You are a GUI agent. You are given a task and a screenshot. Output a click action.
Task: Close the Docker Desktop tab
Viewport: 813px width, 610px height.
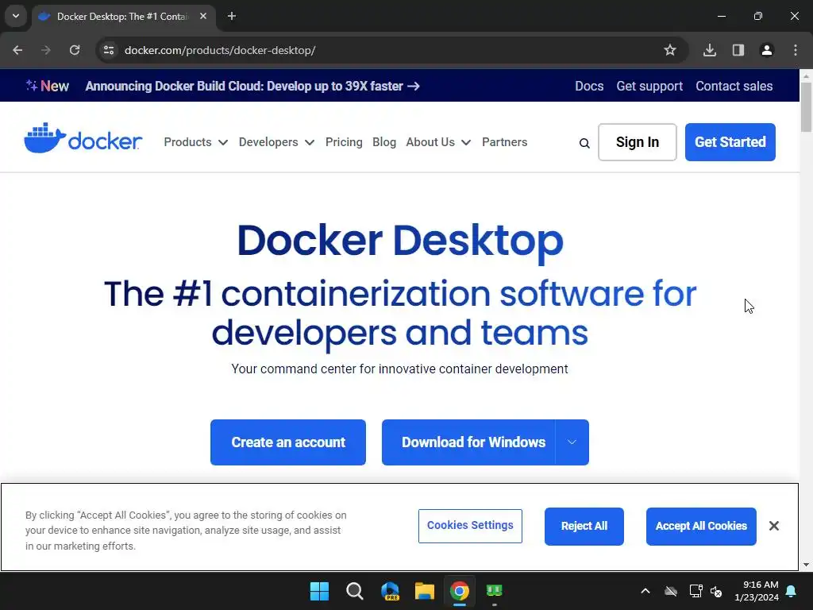coord(203,16)
